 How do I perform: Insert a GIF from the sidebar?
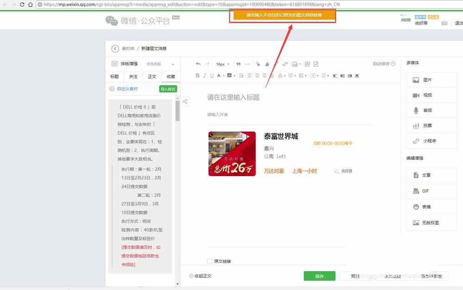click(x=432, y=191)
